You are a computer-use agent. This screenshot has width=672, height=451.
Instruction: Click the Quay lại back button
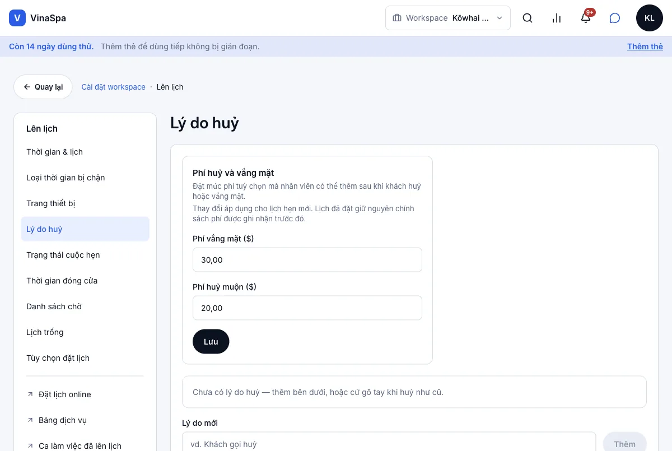[43, 87]
